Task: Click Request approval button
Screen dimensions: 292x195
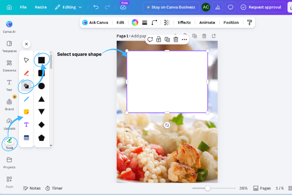Action: tap(261, 7)
